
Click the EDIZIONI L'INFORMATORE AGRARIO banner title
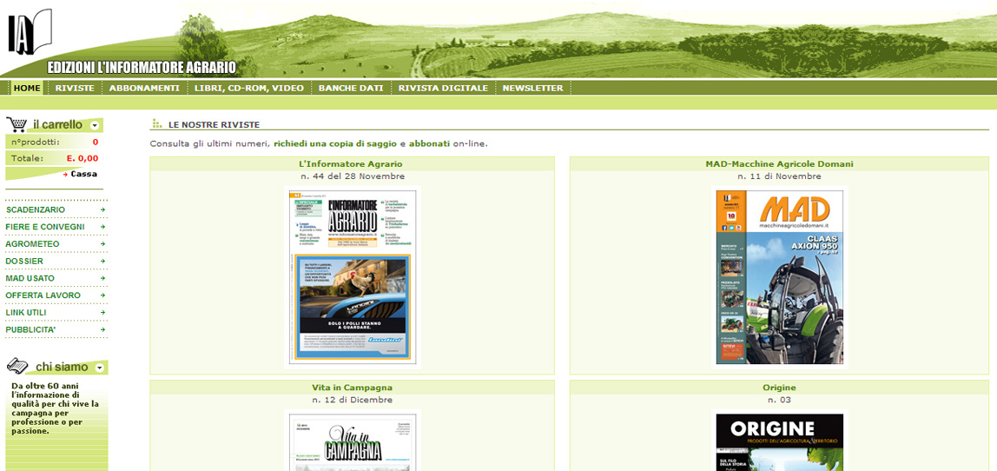click(142, 68)
